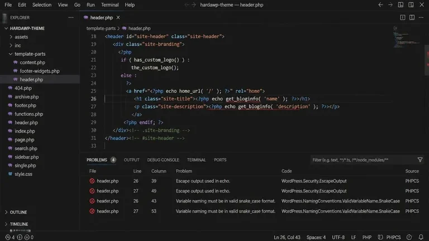Open Explorer more actions ellipsis
This screenshot has height=241, width=429.
coord(71,17)
